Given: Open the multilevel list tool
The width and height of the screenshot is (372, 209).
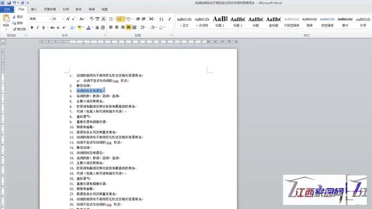Looking at the screenshot, I should click(128, 19).
